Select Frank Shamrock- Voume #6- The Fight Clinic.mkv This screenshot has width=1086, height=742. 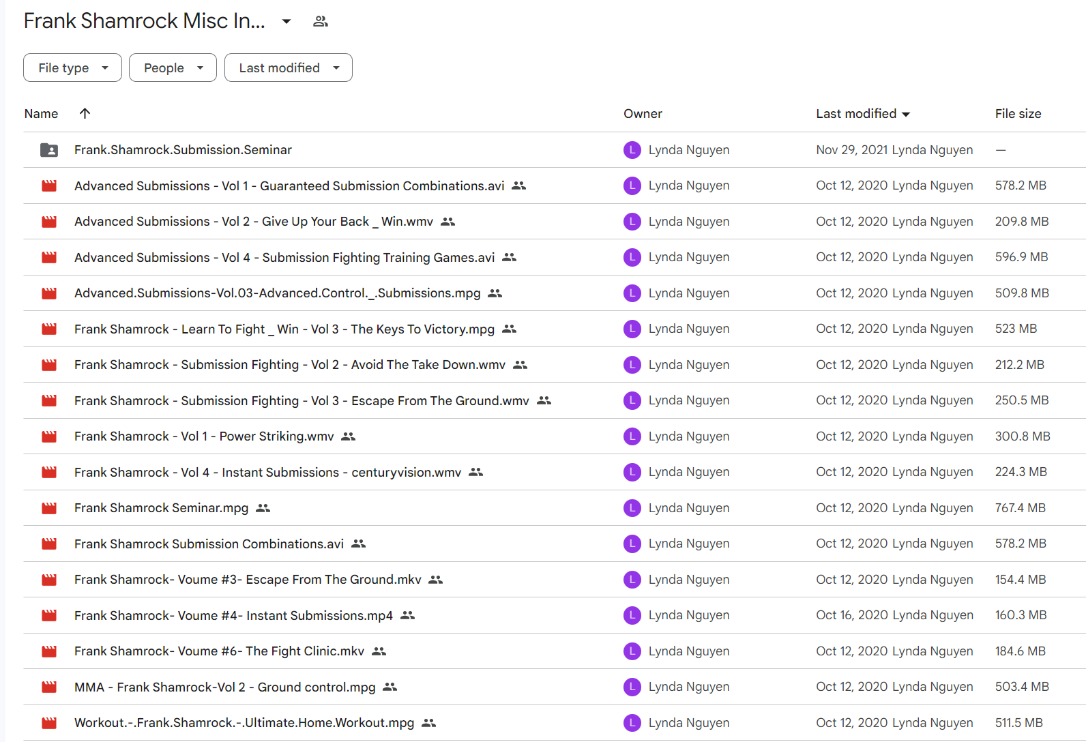pyautogui.click(x=219, y=651)
